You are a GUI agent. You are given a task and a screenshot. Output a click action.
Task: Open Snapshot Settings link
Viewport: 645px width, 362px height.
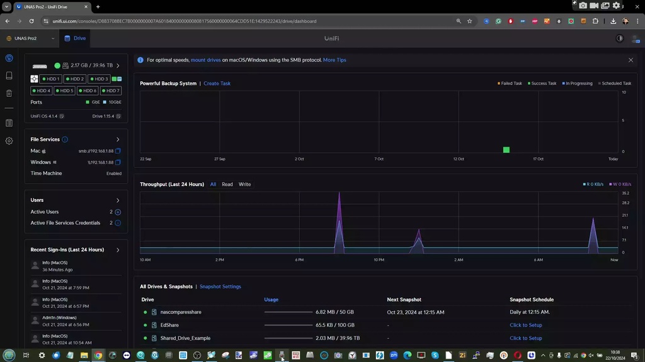pos(220,287)
